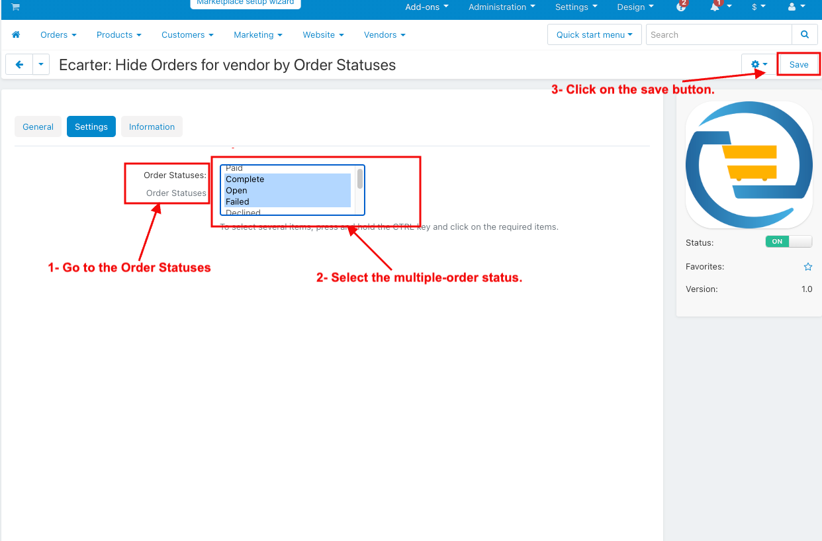Click the Version 1.0 value
The width and height of the screenshot is (822, 541).
[807, 289]
